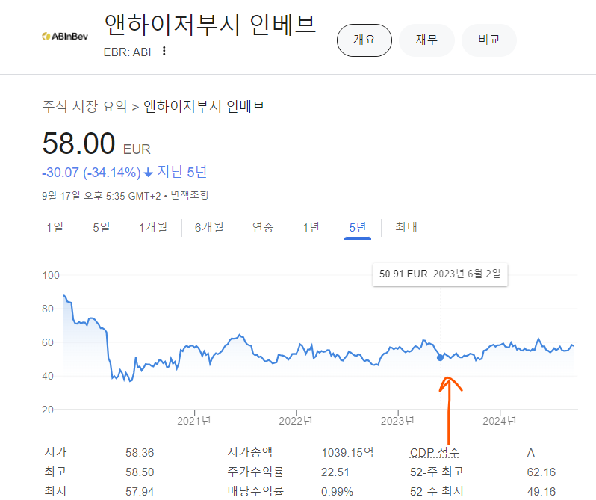This screenshot has width=596, height=500.
Task: Open the 면책조항 disclaimer link
Action: [x=190, y=195]
